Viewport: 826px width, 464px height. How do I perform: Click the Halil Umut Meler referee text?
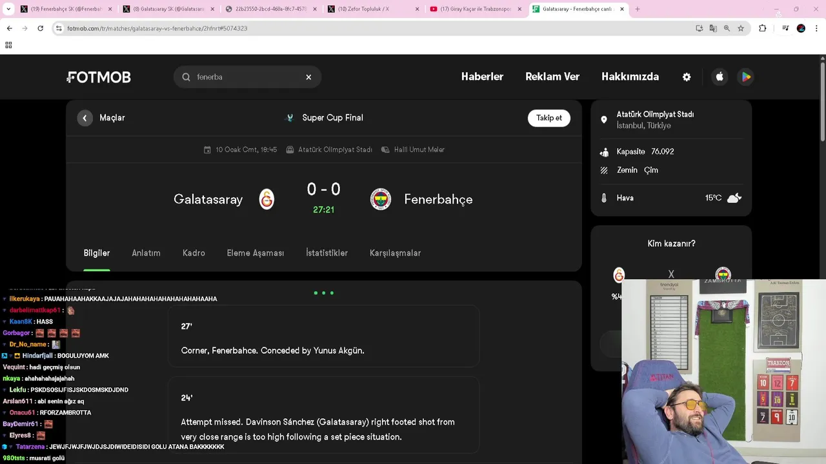pyautogui.click(x=419, y=150)
